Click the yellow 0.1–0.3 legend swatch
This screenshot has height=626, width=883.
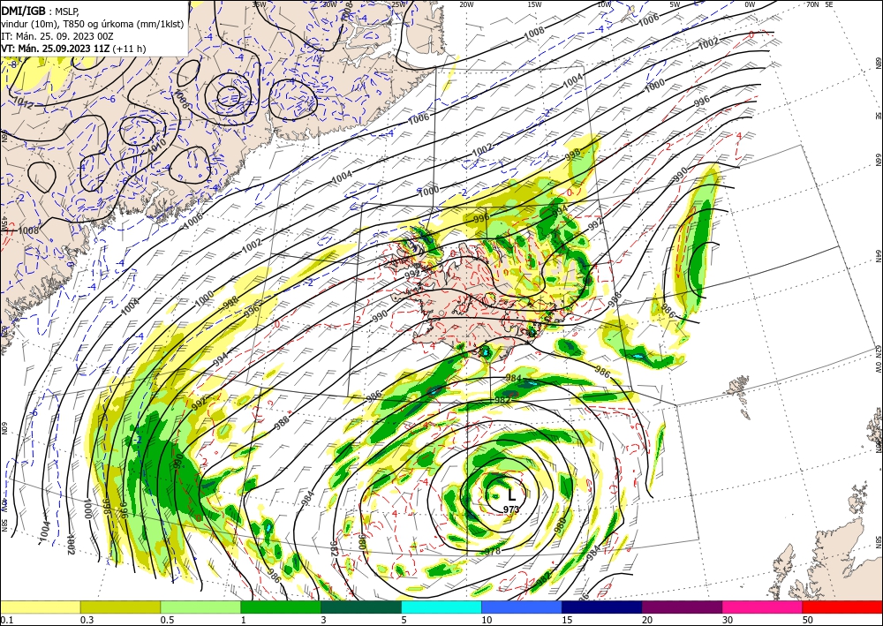tap(40, 607)
